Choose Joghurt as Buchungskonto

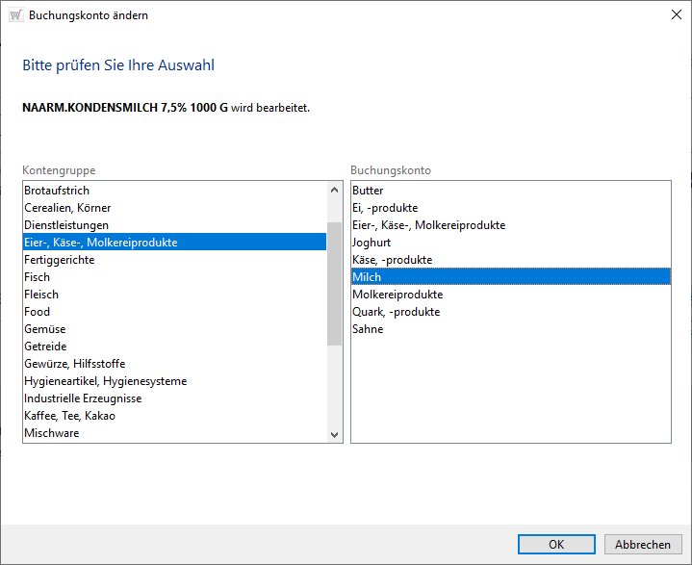[372, 243]
